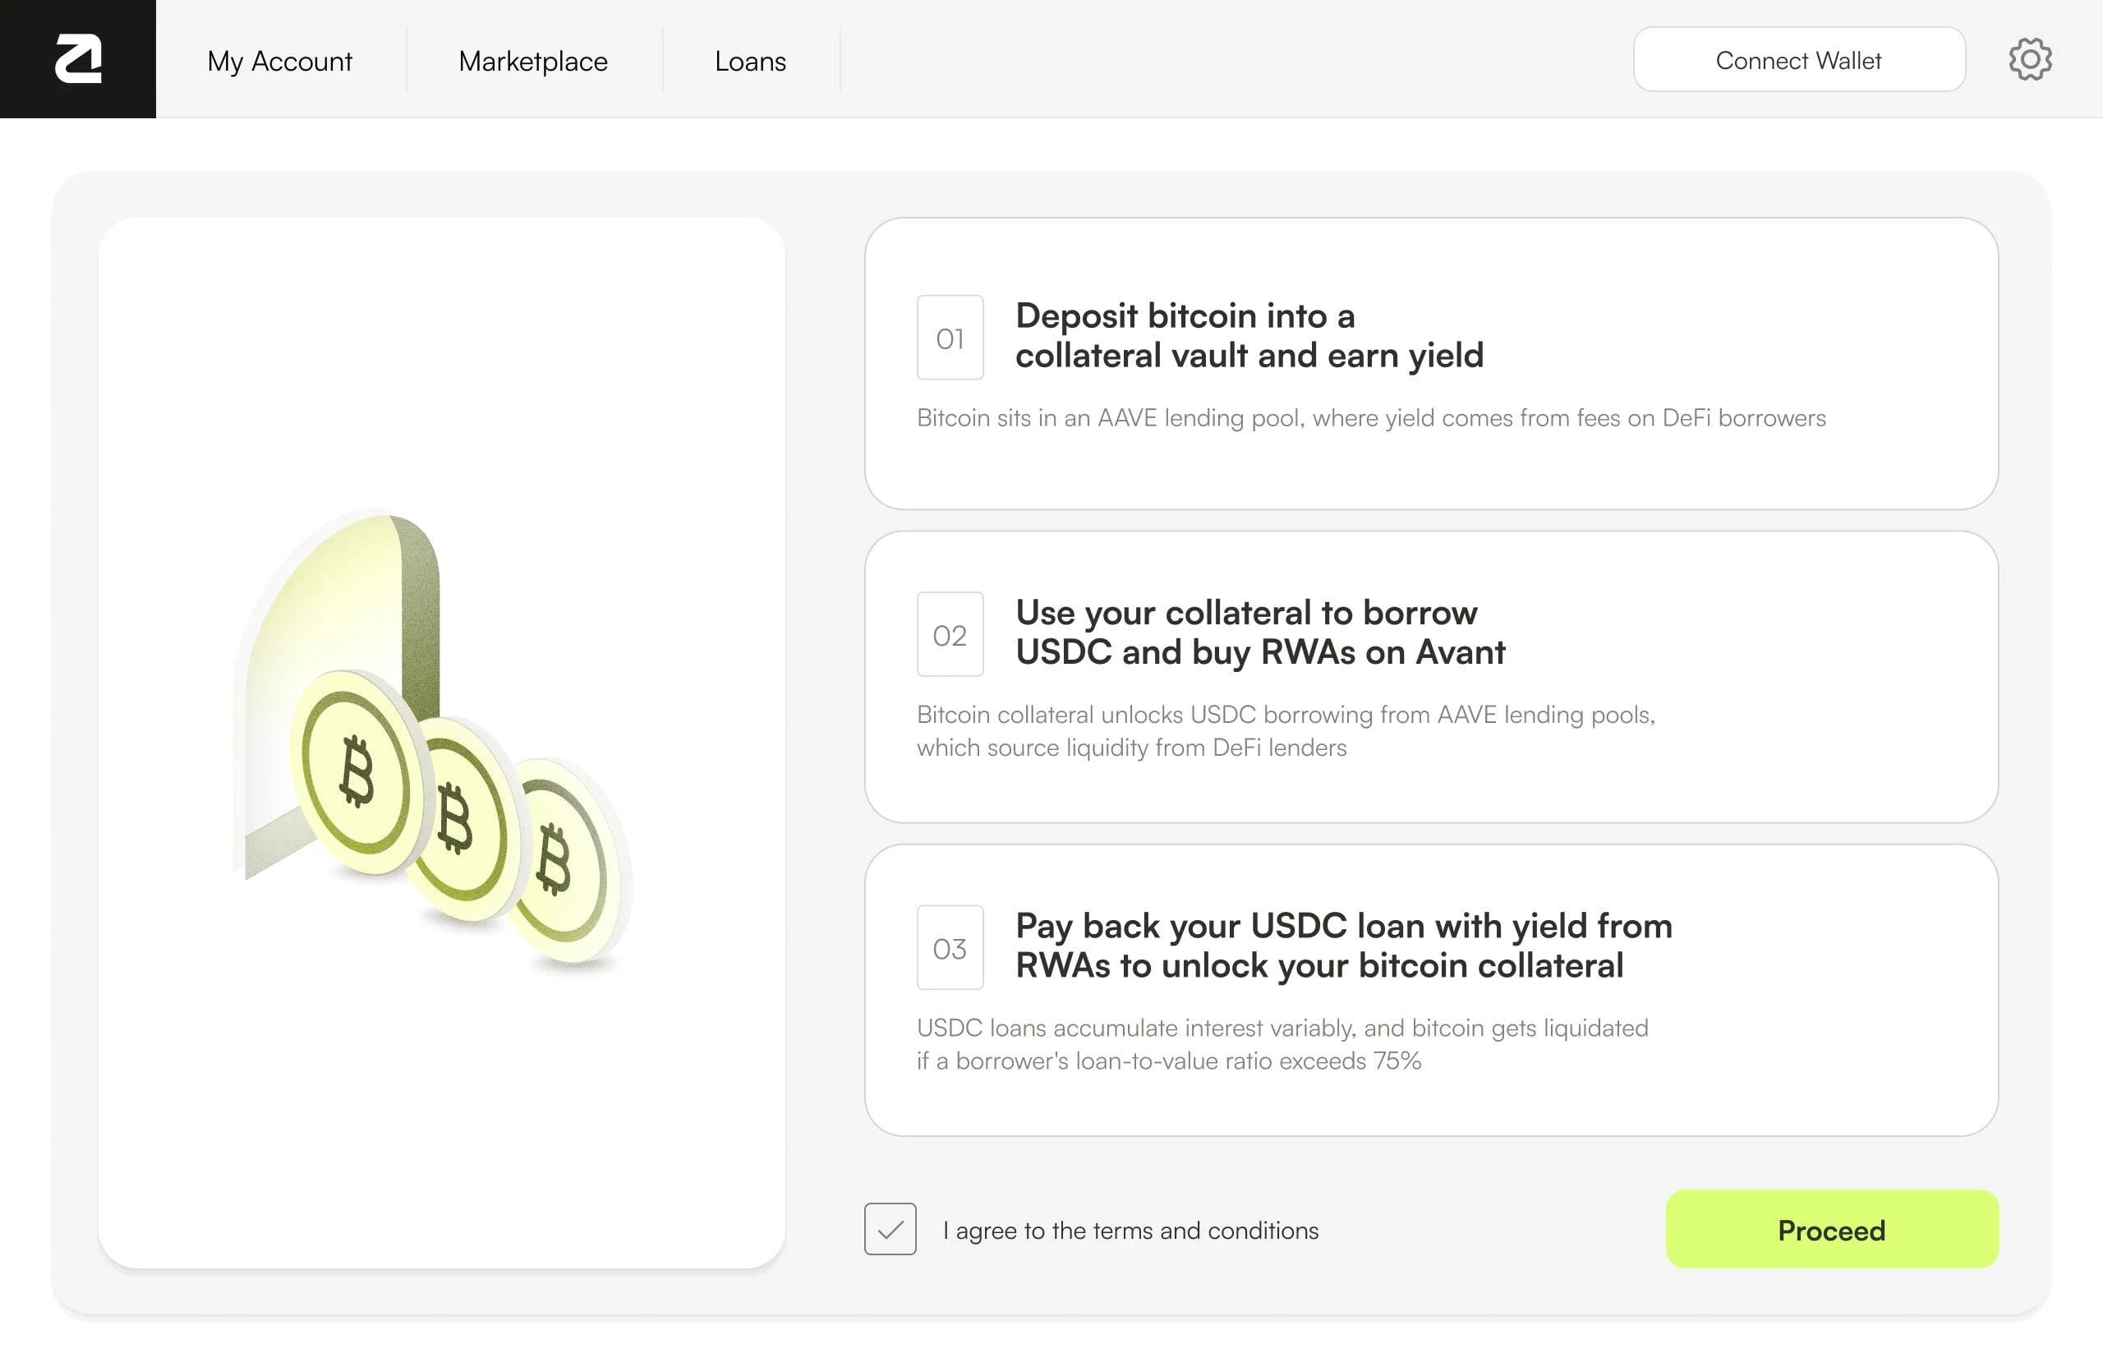
Task: Select the 'Use your collateral to borrow' heading
Action: (1259, 633)
